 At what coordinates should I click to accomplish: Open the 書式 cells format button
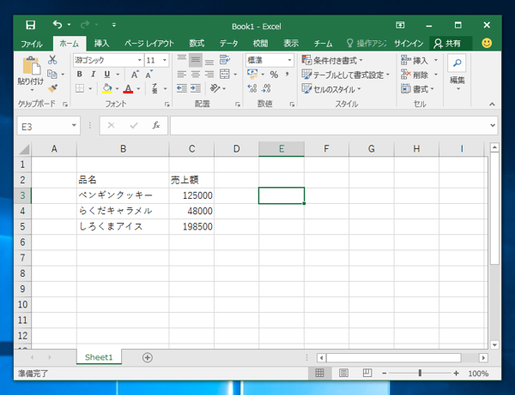[x=417, y=89]
